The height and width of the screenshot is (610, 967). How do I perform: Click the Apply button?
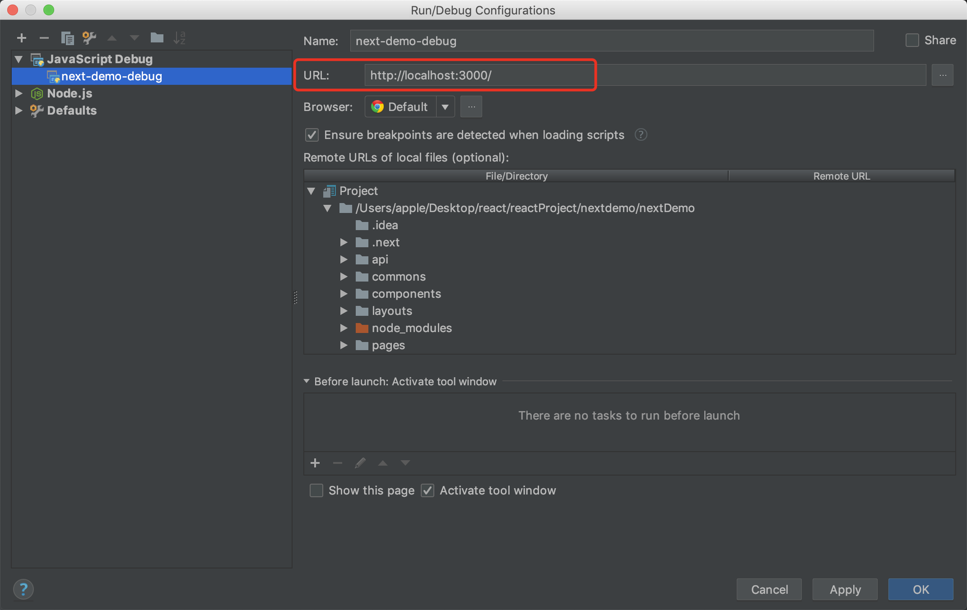click(x=845, y=589)
